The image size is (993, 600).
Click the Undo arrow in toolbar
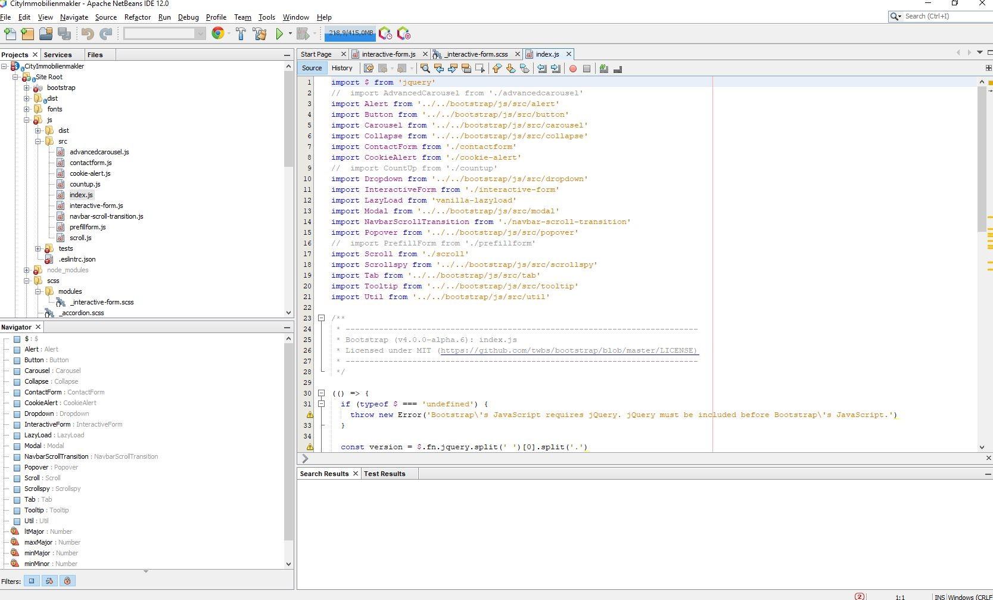[88, 34]
